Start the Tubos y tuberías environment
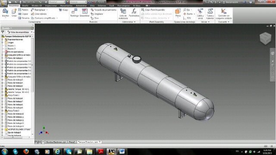The width and height of the screenshot is (276, 155). pyautogui.click(x=210, y=14)
